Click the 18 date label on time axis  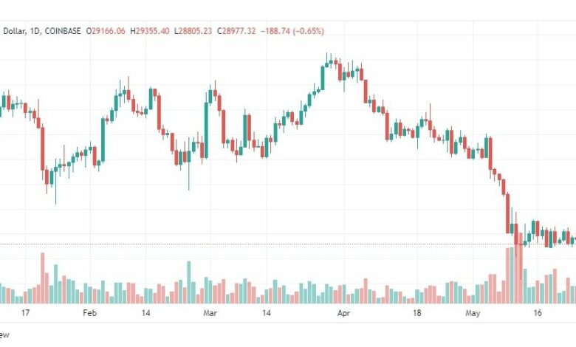coord(416,313)
